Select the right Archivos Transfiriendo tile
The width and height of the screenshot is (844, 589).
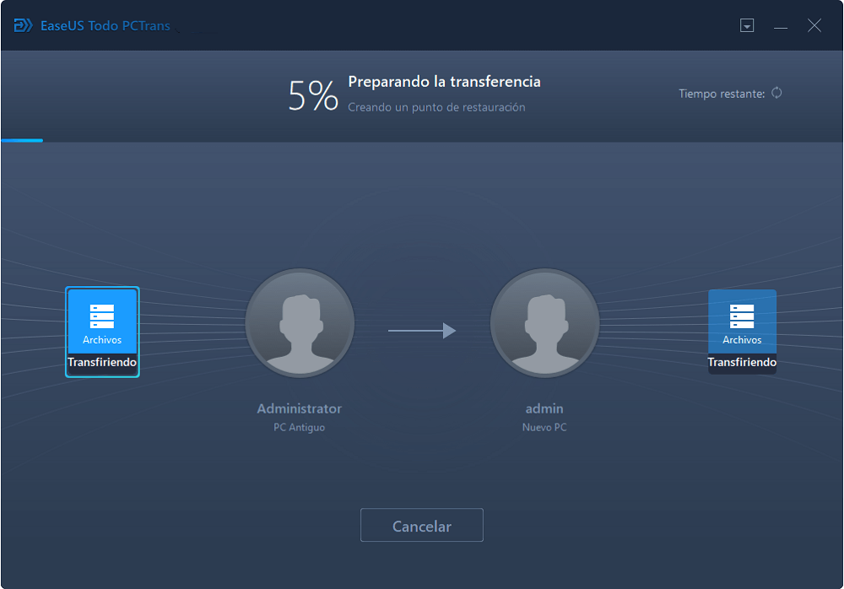742,332
